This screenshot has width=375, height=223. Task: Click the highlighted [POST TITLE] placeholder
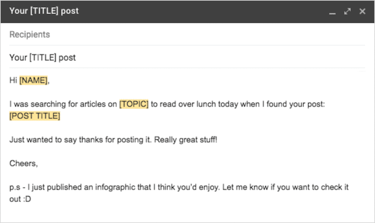pyautogui.click(x=35, y=116)
